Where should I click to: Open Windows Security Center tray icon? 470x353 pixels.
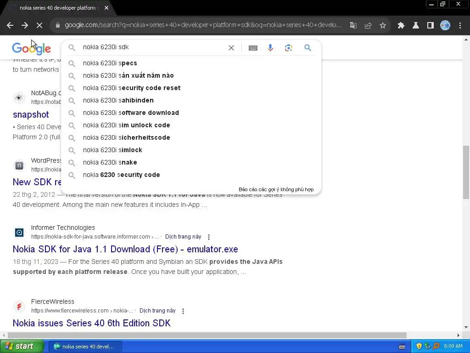tap(419, 347)
